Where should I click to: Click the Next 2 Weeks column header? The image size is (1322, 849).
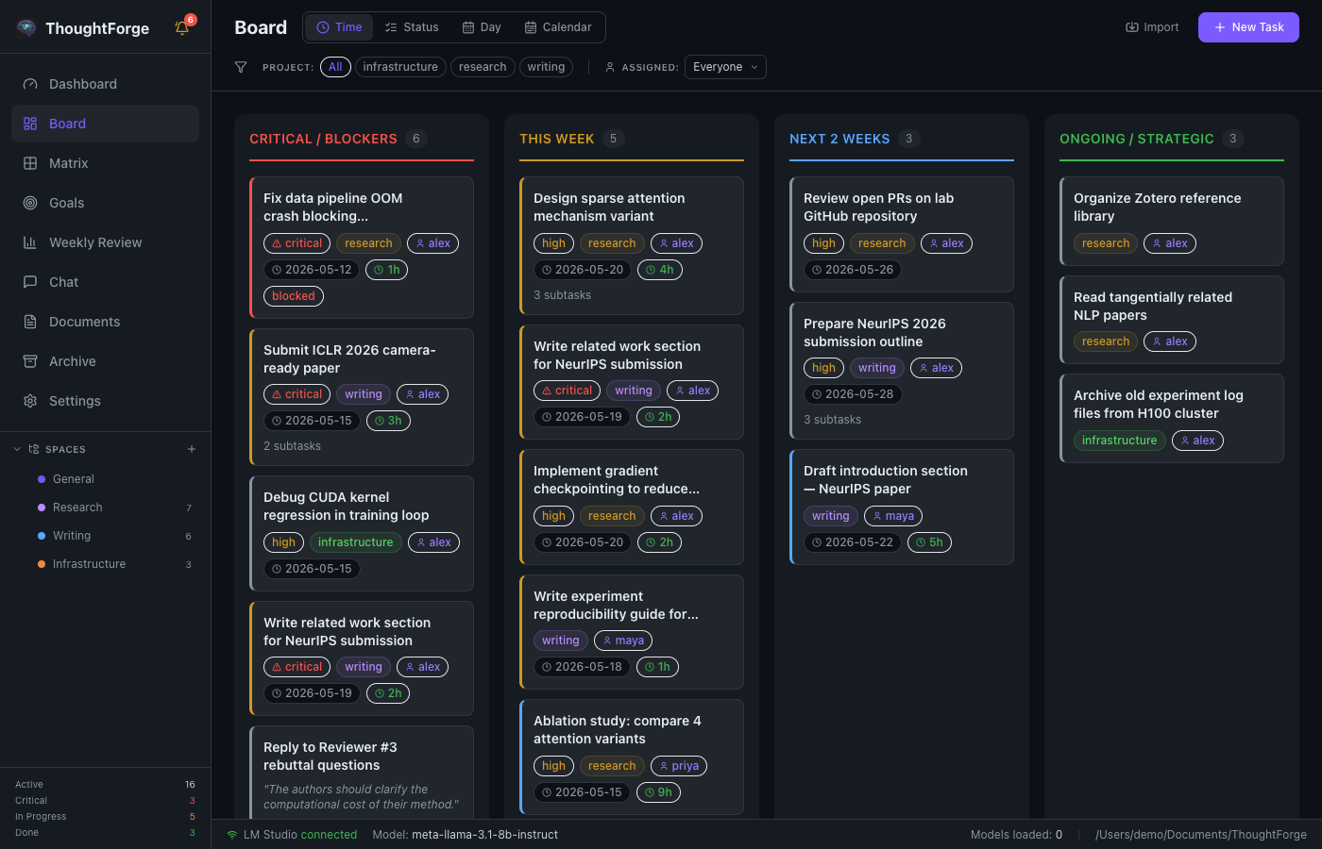[839, 139]
